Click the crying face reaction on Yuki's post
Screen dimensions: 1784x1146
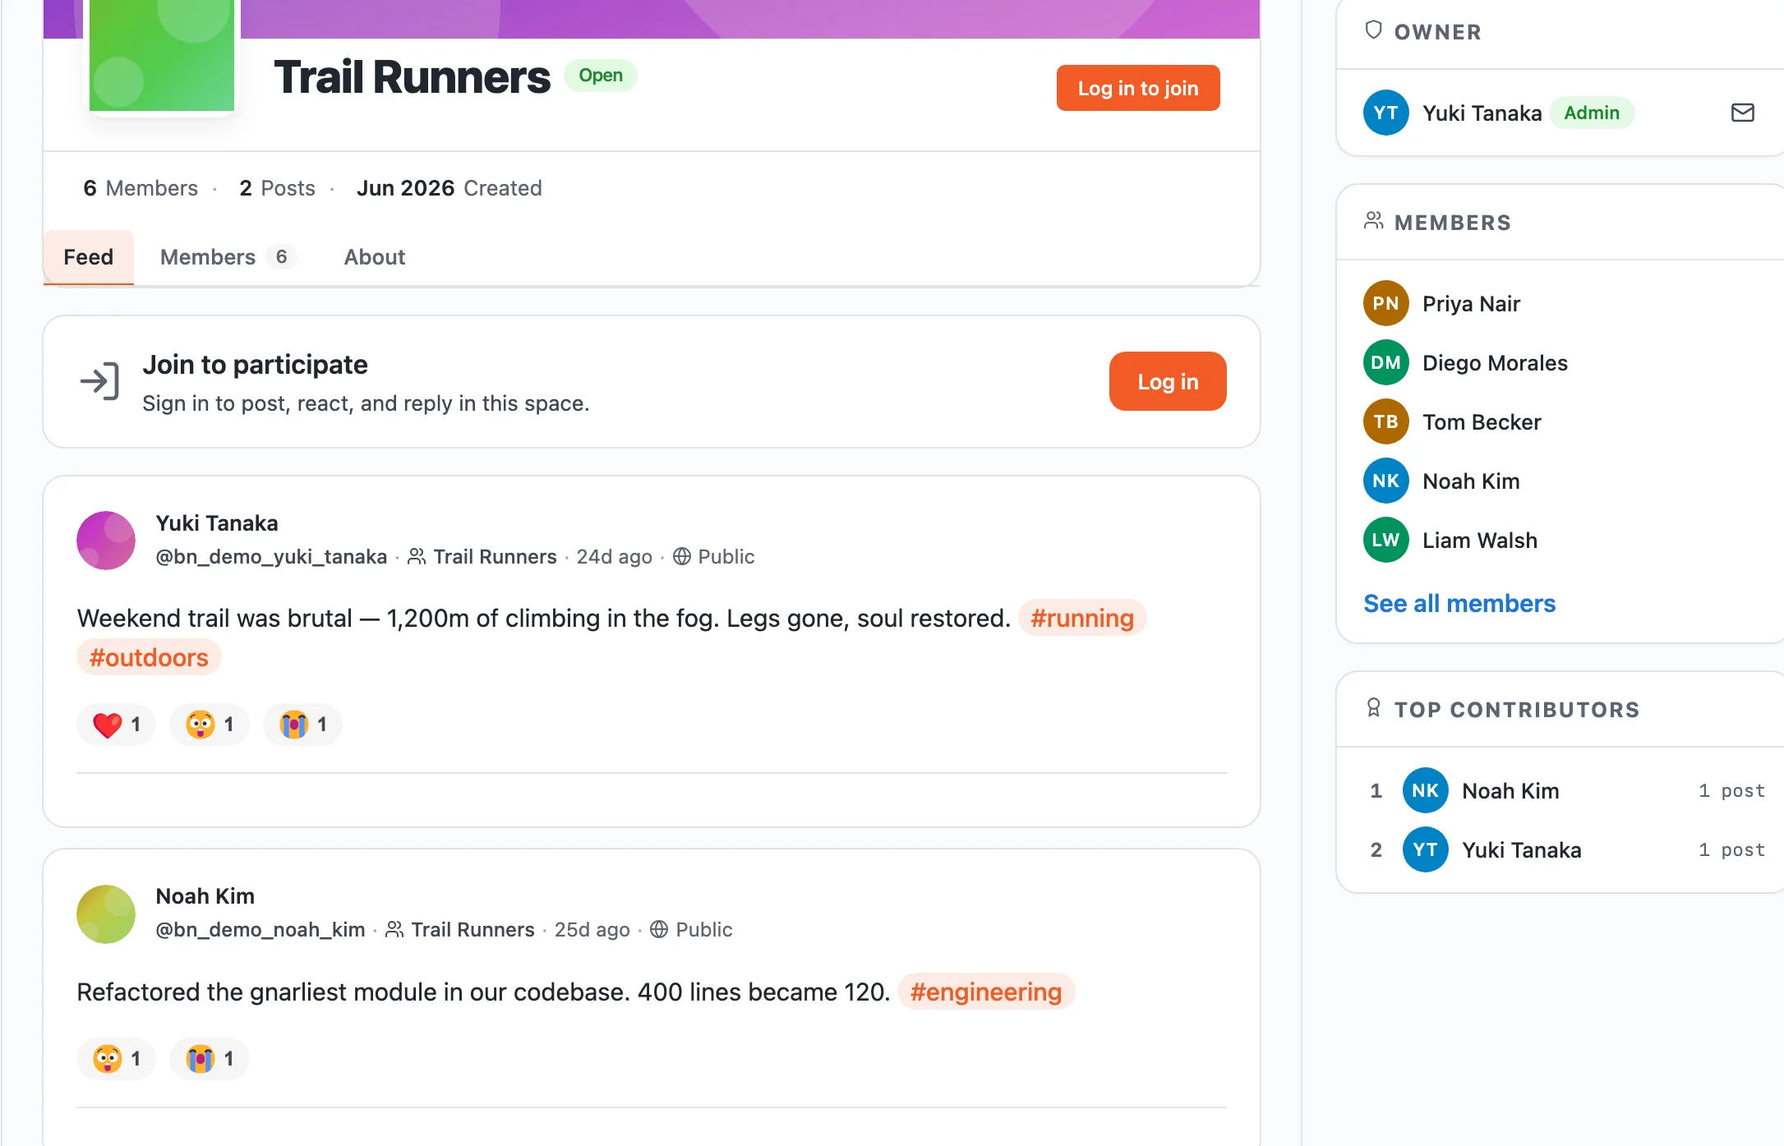pyautogui.click(x=302, y=725)
